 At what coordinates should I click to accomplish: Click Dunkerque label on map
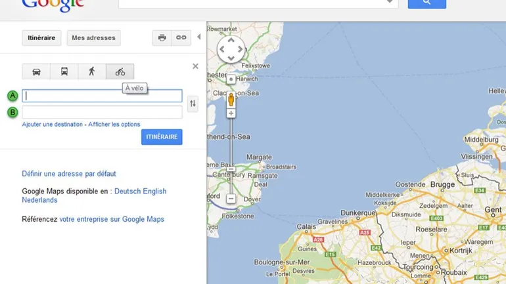[x=357, y=213]
